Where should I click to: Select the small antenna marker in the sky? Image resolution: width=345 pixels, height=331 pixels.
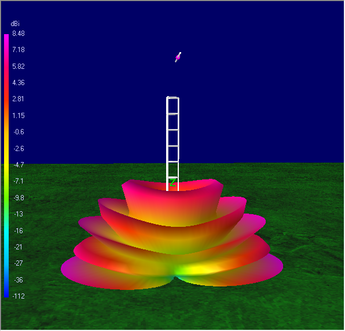click(x=178, y=57)
